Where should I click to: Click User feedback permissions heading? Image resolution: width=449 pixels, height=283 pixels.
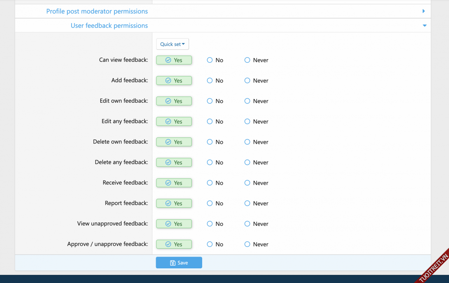coord(109,26)
